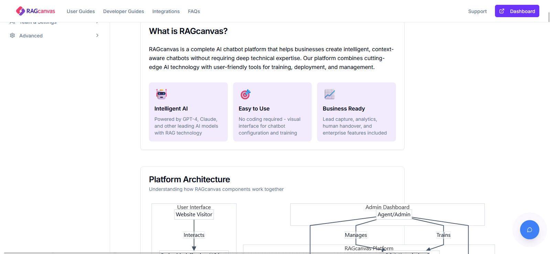The image size is (550, 254).
Task: Switch to Developer Guides
Action: (x=123, y=11)
